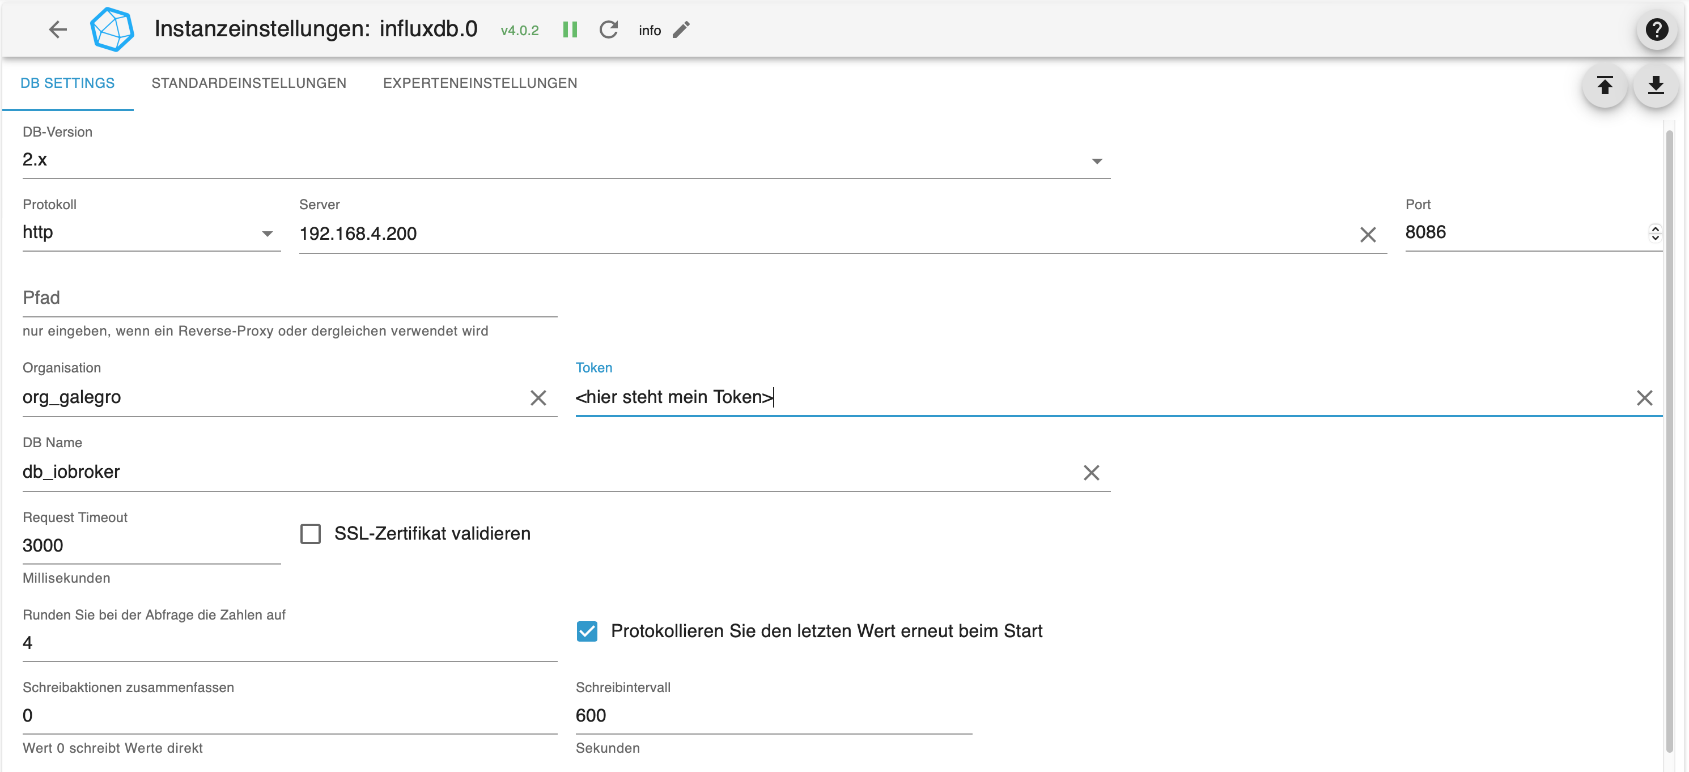Switch to Standardeinstellungen tab
This screenshot has width=1689, height=772.
(x=248, y=83)
